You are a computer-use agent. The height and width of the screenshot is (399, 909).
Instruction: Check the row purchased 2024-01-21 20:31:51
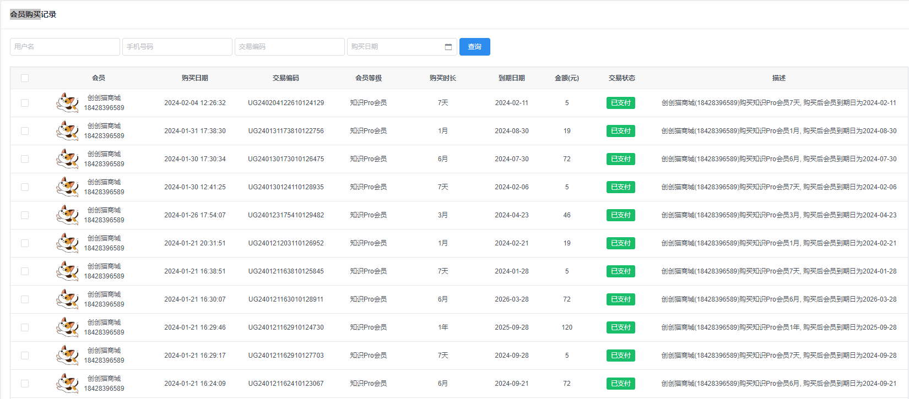[25, 243]
